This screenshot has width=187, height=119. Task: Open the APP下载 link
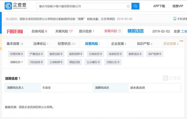[x=159, y=6]
